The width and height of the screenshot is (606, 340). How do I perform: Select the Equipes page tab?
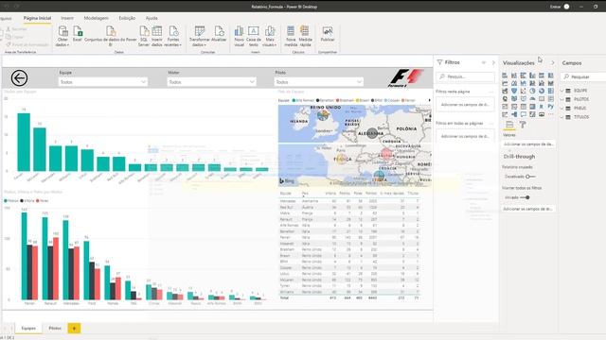click(x=28, y=328)
